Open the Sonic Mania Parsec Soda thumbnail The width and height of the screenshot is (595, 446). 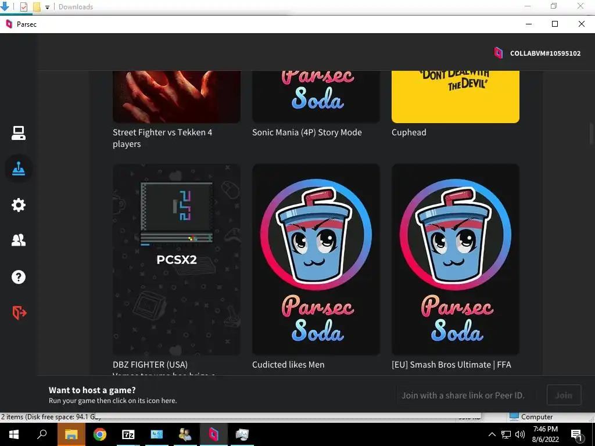316,97
